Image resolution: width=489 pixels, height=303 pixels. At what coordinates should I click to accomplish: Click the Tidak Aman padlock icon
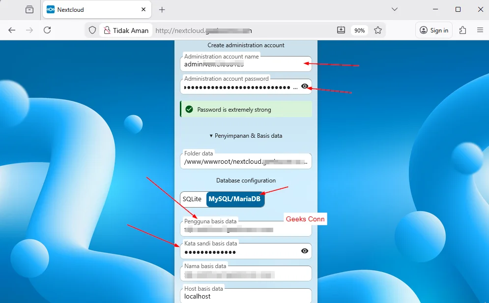pyautogui.click(x=107, y=30)
